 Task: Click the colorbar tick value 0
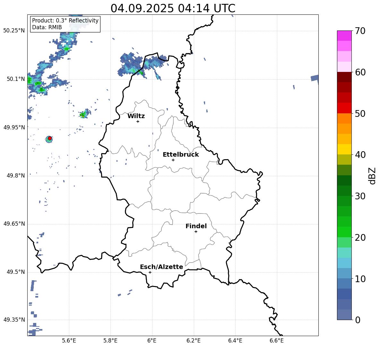[x=357, y=320]
